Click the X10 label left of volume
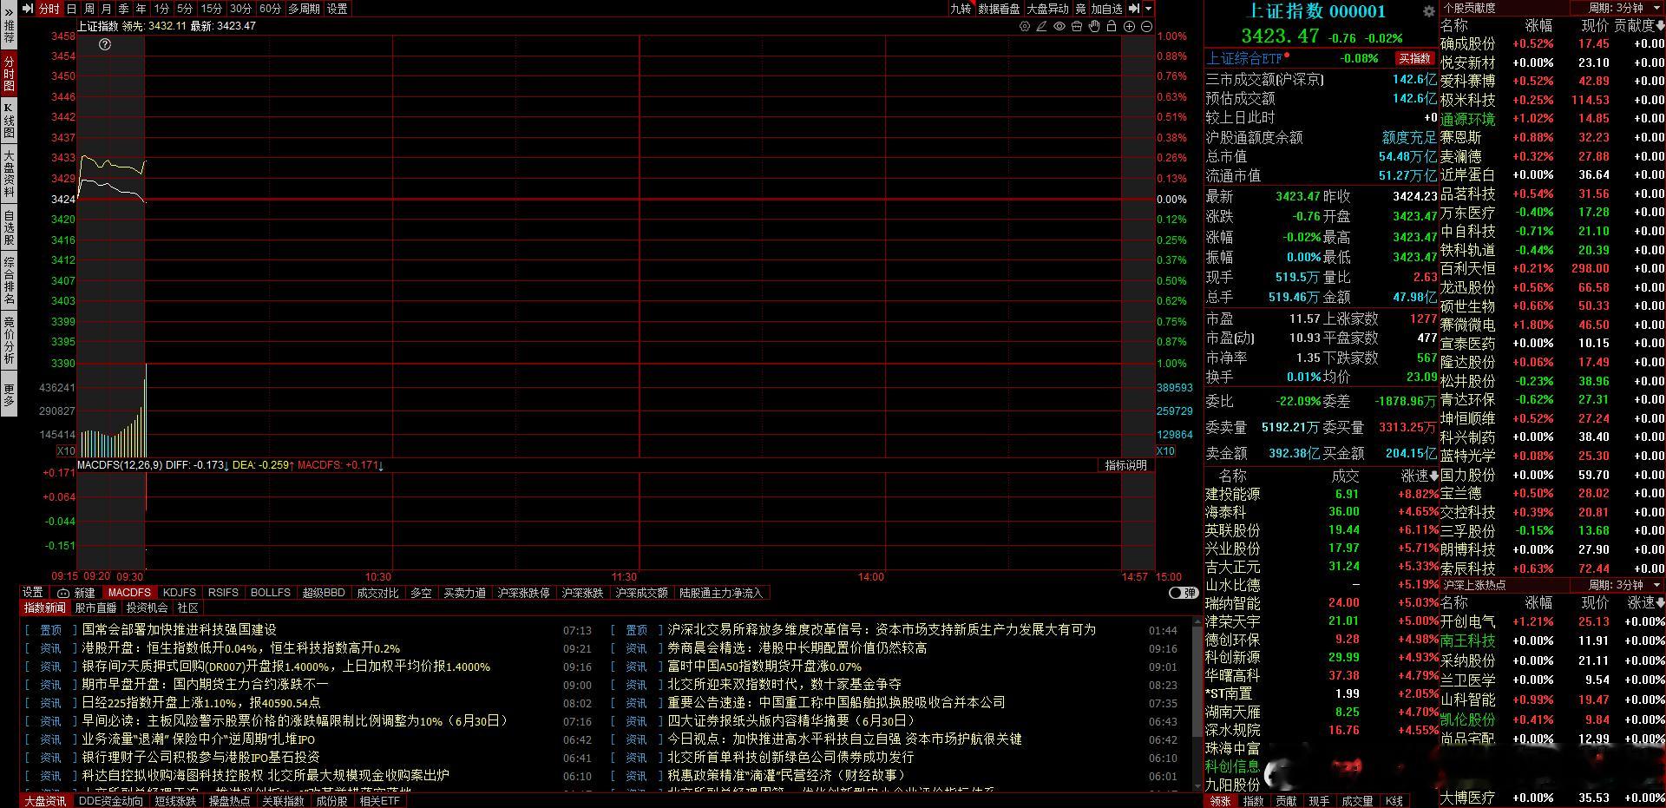Image resolution: width=1666 pixels, height=808 pixels. tap(66, 451)
